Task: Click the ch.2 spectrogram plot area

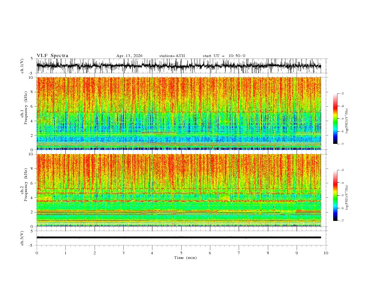Action: pos(178,190)
